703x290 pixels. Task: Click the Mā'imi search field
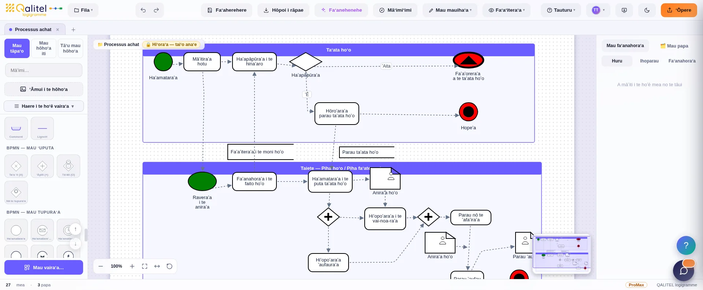point(44,70)
